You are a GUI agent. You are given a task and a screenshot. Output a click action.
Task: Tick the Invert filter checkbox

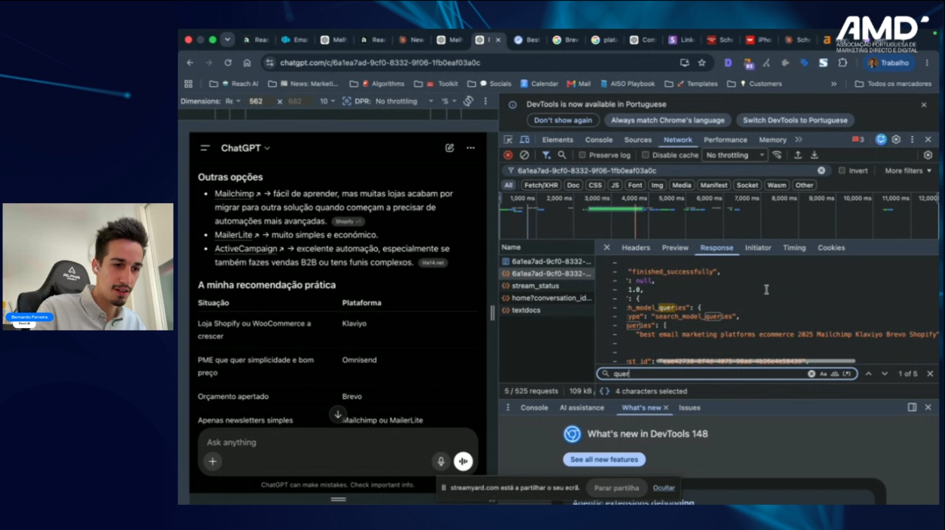pyautogui.click(x=842, y=171)
